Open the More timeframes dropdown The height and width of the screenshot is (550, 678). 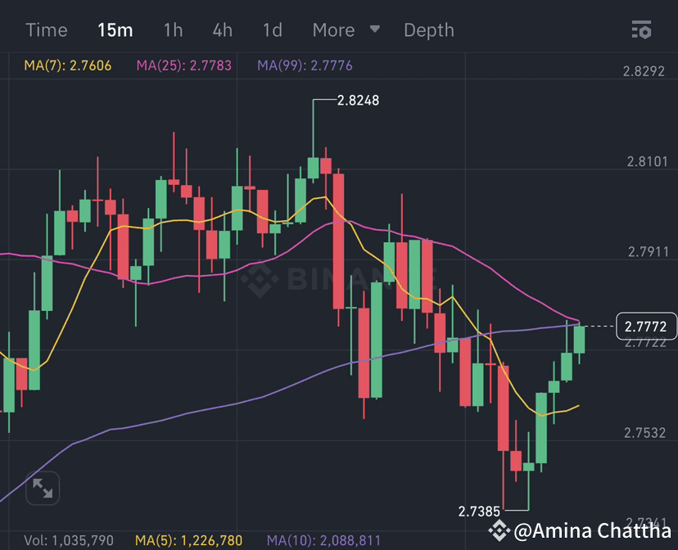333,29
